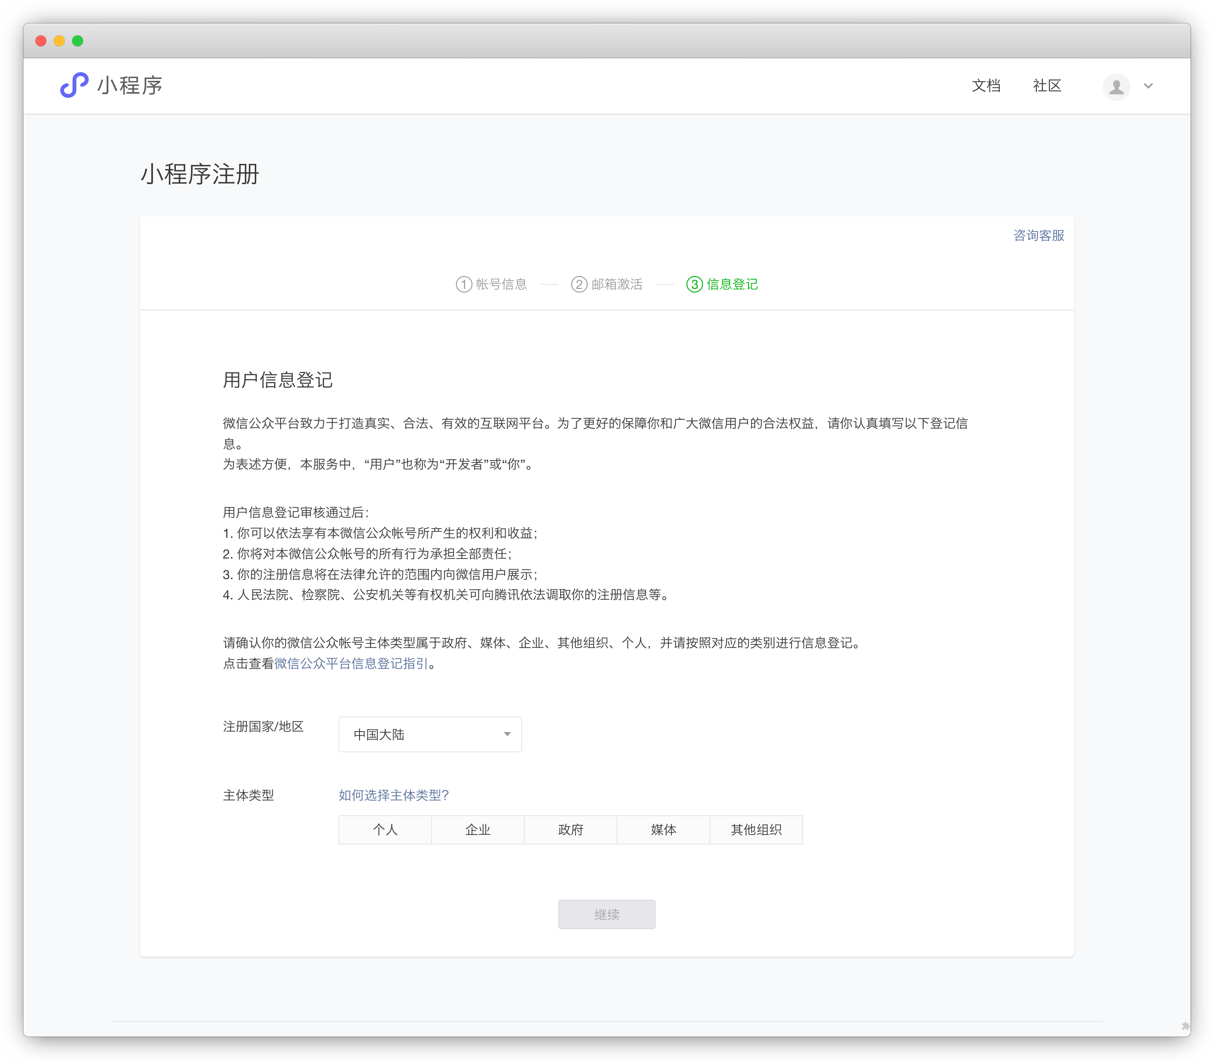Choose 政府 as the subject type
This screenshot has width=1214, height=1060.
click(x=571, y=830)
